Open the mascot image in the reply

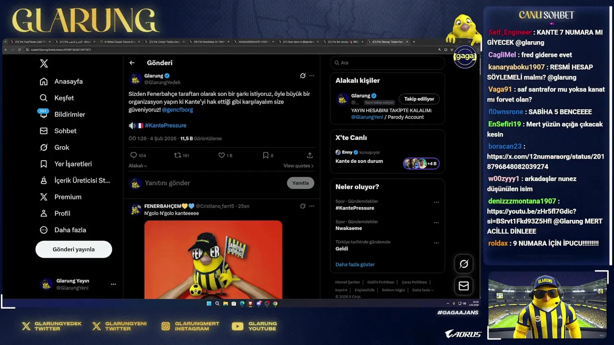click(213, 260)
